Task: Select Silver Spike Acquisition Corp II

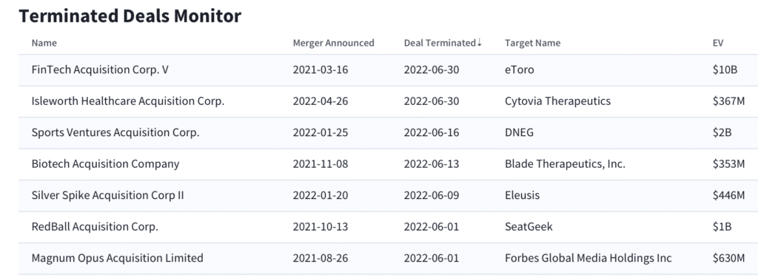Action: tap(388, 195)
